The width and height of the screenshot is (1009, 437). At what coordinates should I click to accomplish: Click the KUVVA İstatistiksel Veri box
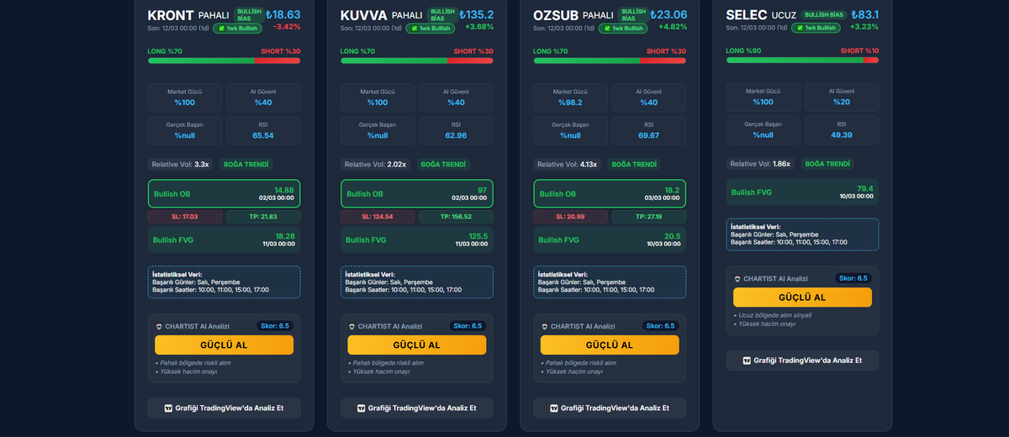pos(417,282)
